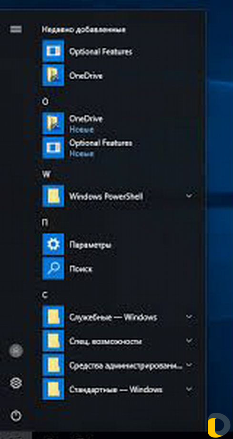Open the Параметры gear tile
Image resolution: width=233 pixels, height=439 pixels.
pyautogui.click(x=53, y=245)
